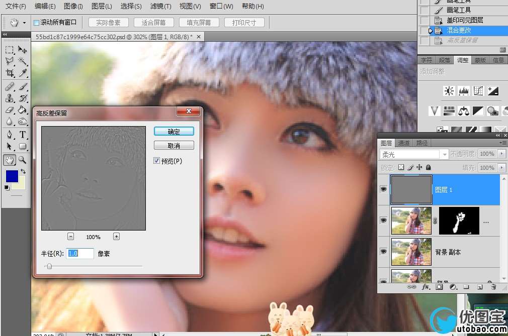
Task: Select the Brush tool in toolbox
Action: click(x=22, y=86)
